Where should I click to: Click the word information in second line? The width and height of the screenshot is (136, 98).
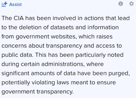103,27
